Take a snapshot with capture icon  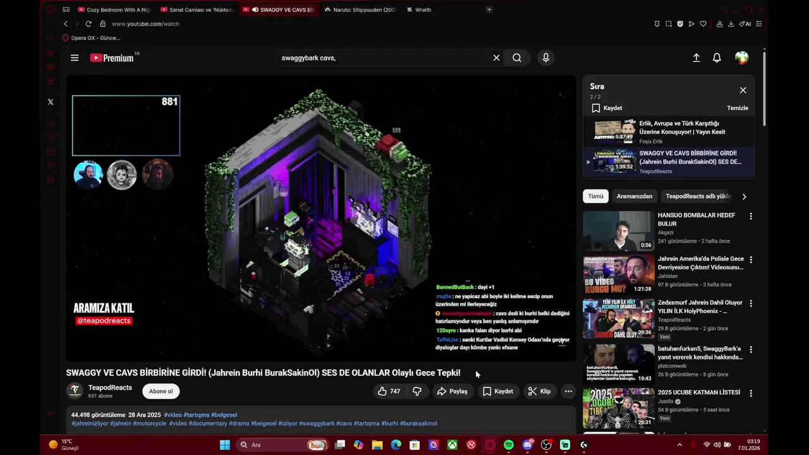669,24
